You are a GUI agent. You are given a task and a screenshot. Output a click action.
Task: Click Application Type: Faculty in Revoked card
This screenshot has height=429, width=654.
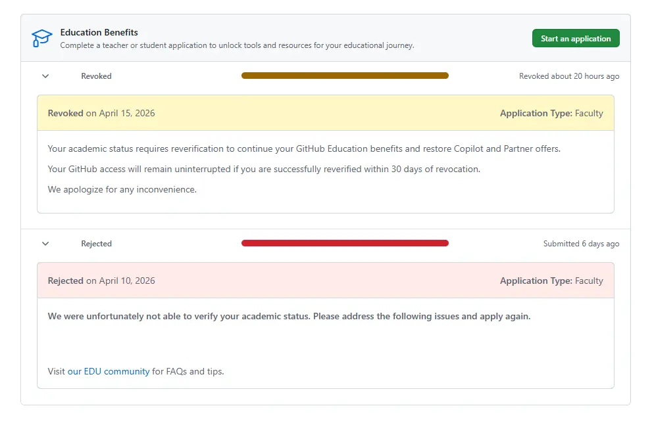[x=551, y=113]
